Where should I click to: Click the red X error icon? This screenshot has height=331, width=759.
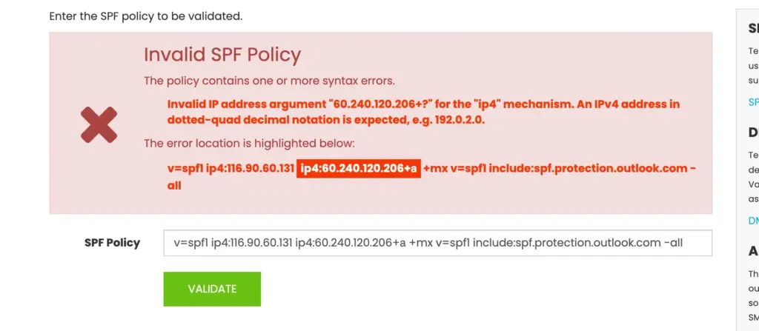99,124
